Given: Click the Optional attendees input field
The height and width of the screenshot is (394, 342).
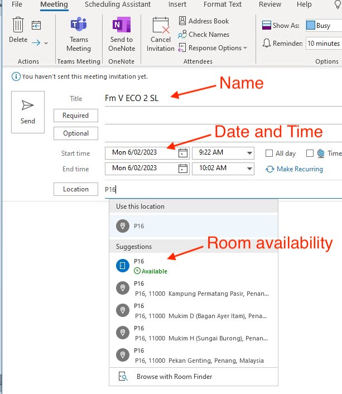Looking at the screenshot, I should (223, 134).
